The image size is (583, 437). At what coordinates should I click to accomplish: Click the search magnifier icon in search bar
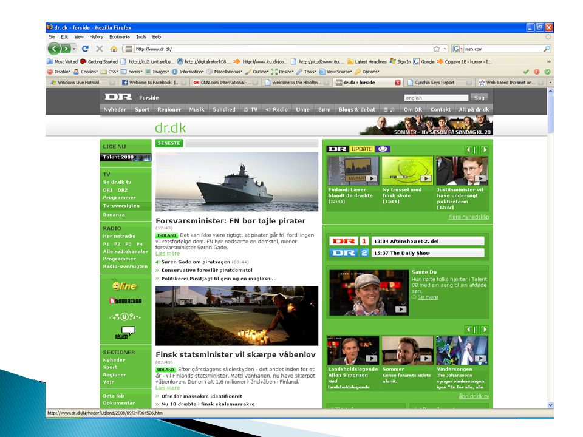click(546, 49)
